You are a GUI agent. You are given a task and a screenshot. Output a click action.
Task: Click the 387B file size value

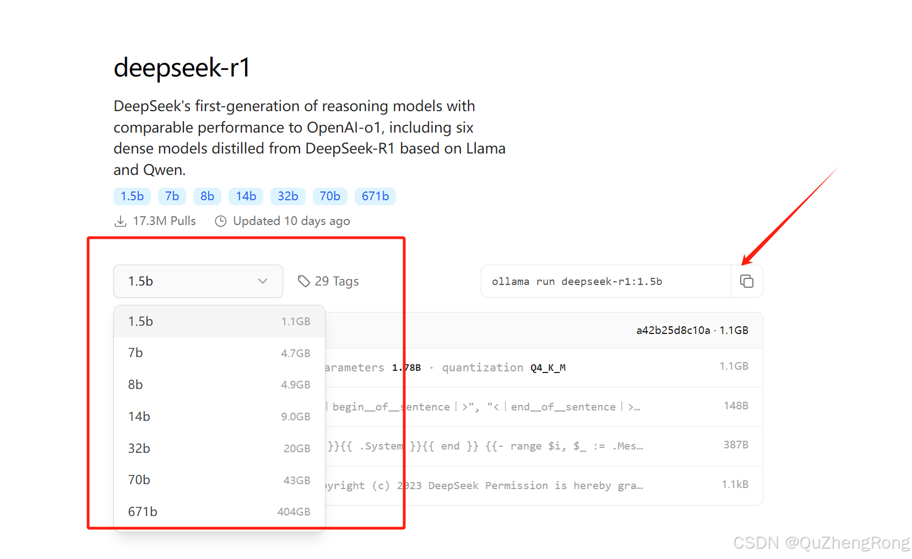[x=736, y=445]
